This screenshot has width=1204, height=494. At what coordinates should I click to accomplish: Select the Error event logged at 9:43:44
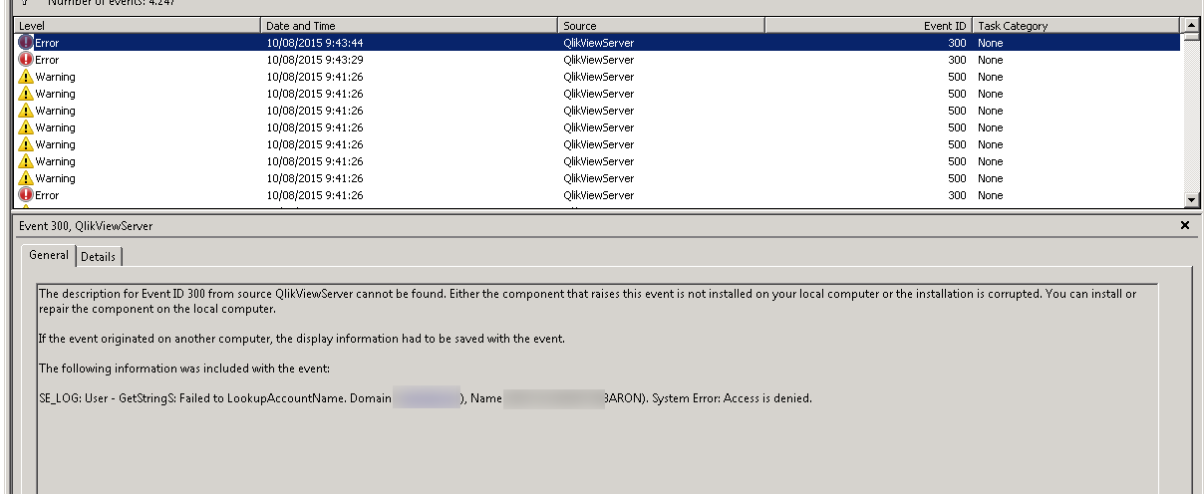597,43
